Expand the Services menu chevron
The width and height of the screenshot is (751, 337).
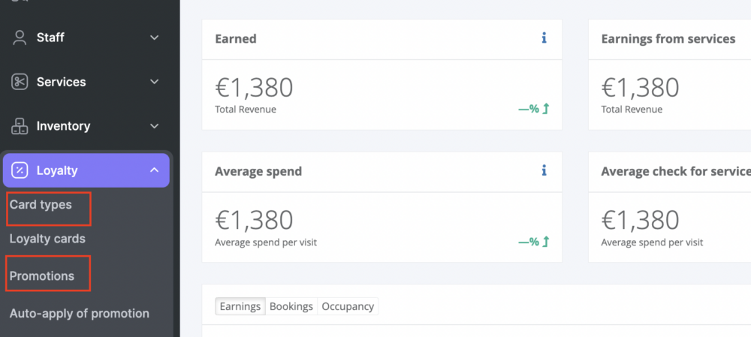pyautogui.click(x=154, y=82)
